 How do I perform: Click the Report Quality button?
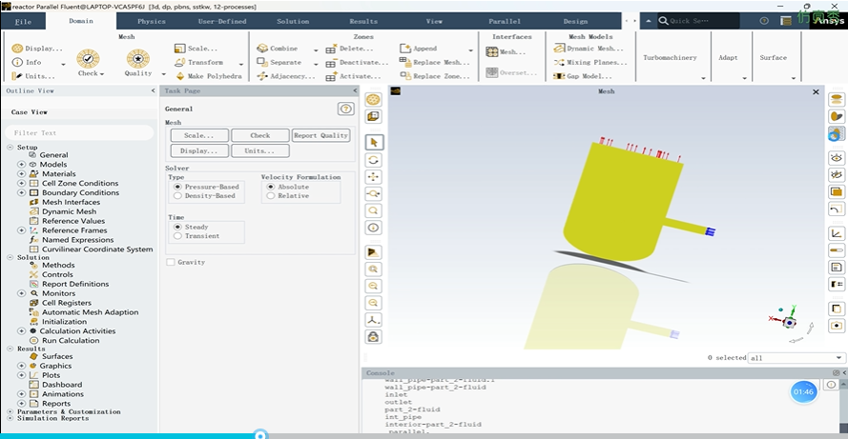pyautogui.click(x=321, y=135)
